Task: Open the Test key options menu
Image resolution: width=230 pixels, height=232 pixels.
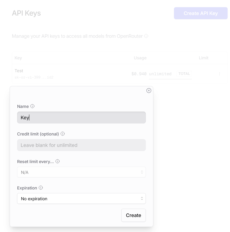Action: [220, 74]
